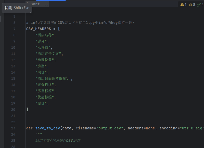Click line number 15 in the gutter
The height and width of the screenshot is (148, 204).
pos(13,79)
